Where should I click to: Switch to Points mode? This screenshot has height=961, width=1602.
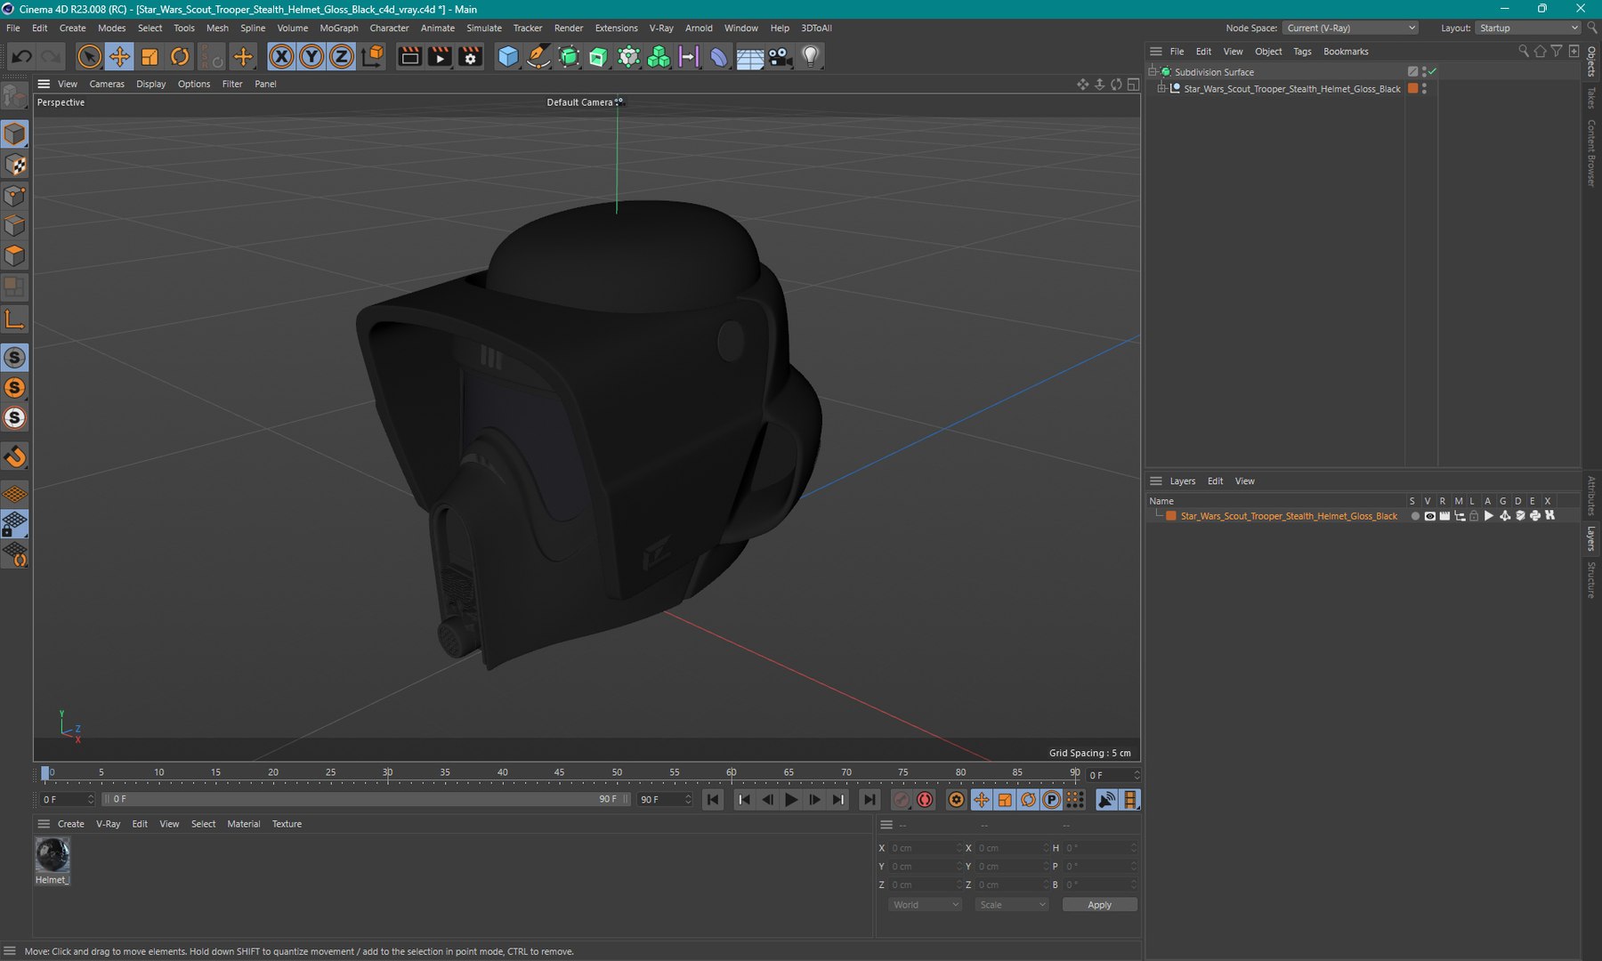coord(15,196)
